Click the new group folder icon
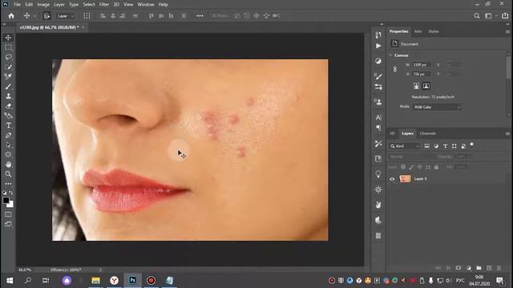 (479, 268)
